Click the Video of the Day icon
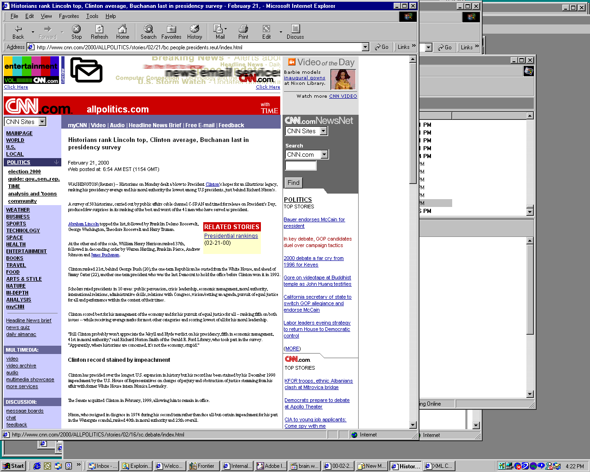 [x=292, y=62]
